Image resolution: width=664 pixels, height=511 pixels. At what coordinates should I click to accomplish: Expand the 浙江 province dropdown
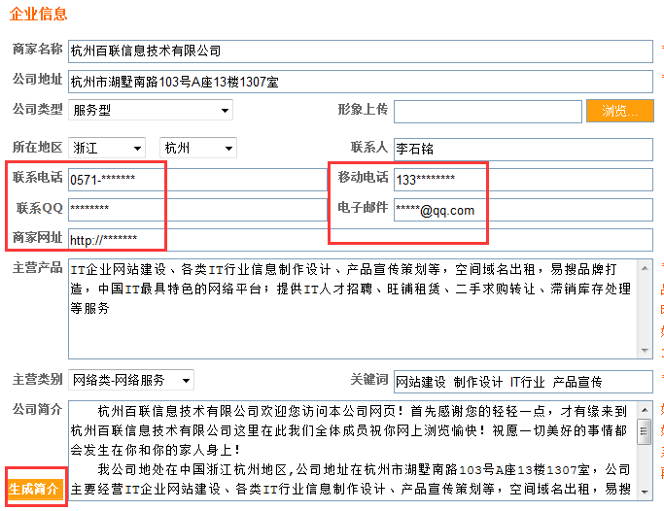tap(107, 148)
